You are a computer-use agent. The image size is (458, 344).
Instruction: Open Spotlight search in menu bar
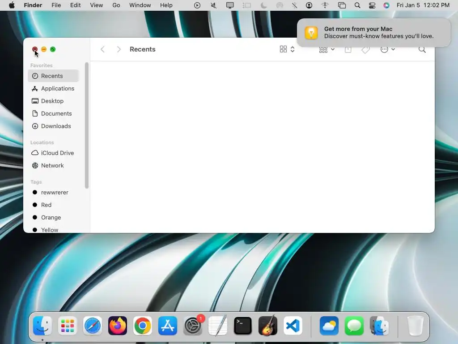point(357,5)
